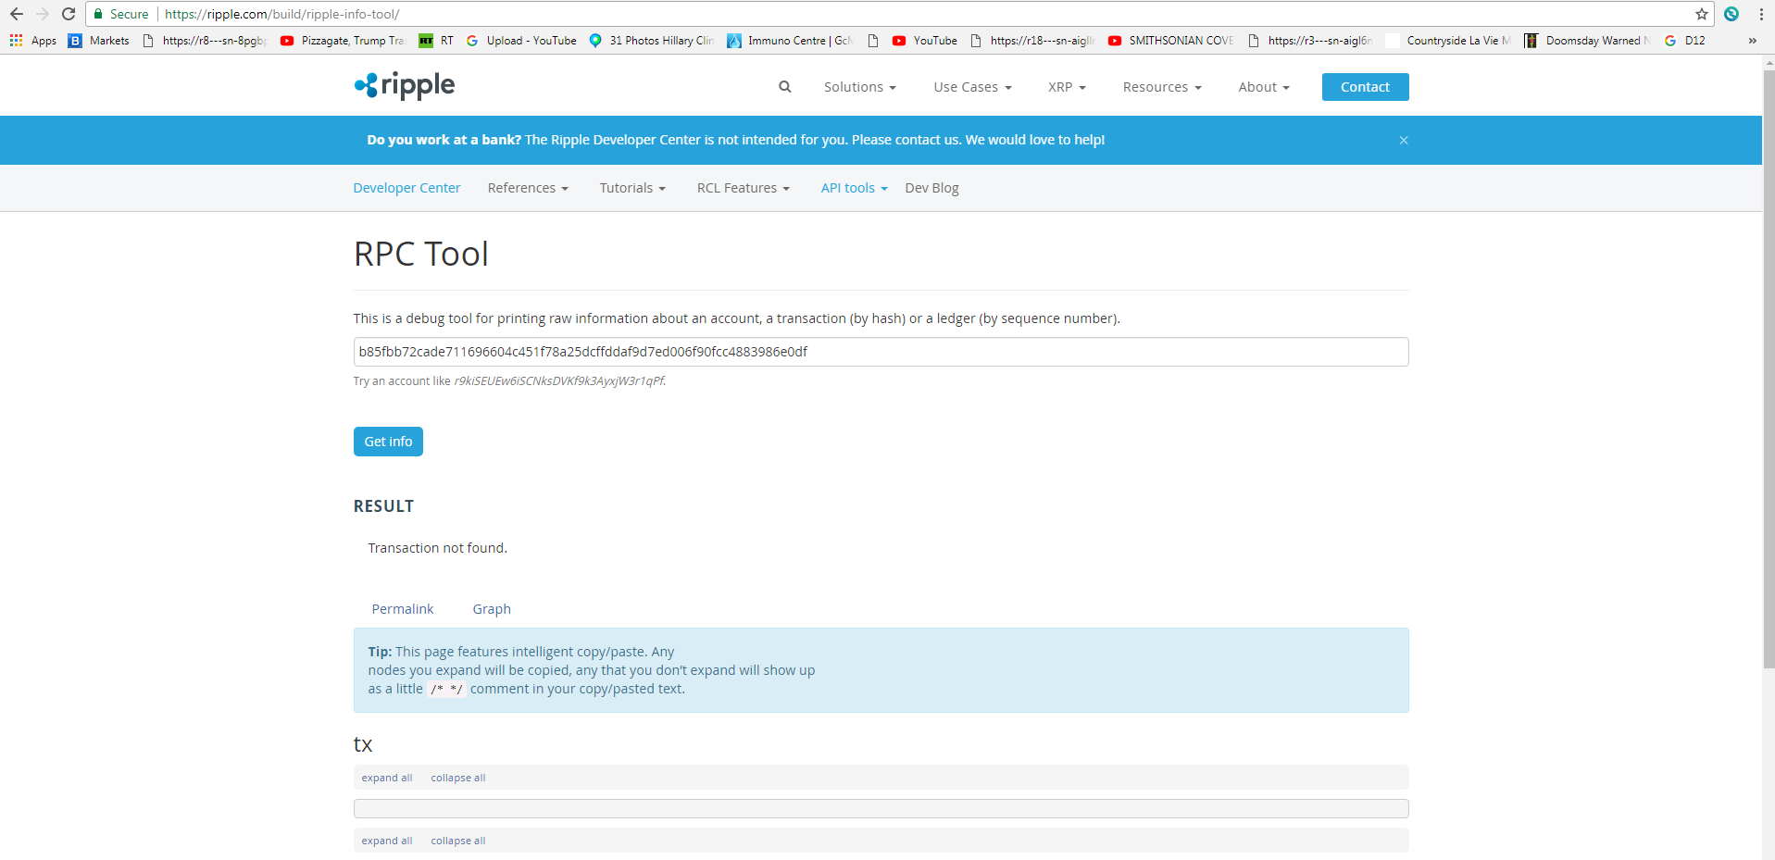The image size is (1775, 860).
Task: Click the Secure padlock indicator
Action: coord(121,14)
